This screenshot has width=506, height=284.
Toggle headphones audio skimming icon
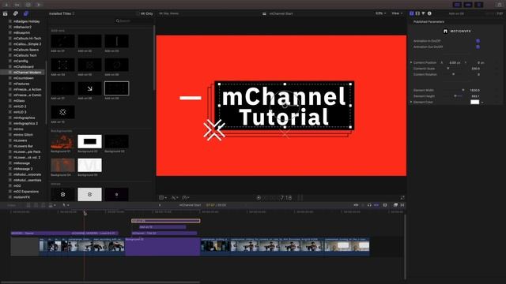coord(369,205)
